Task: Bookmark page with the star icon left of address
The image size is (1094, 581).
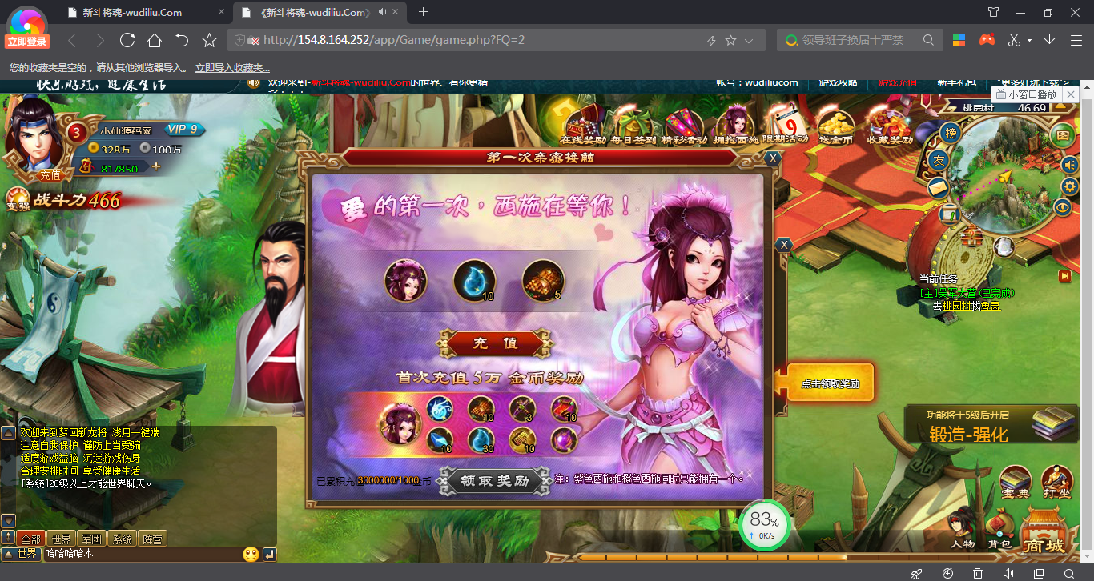Action: pos(209,40)
